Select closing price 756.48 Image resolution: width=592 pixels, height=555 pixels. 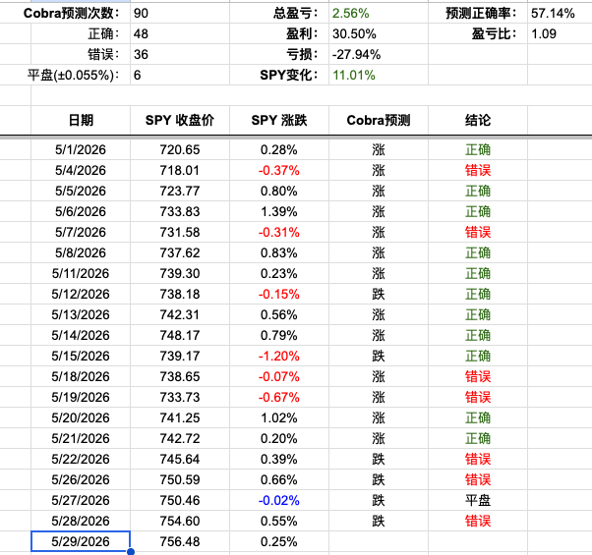tap(180, 541)
